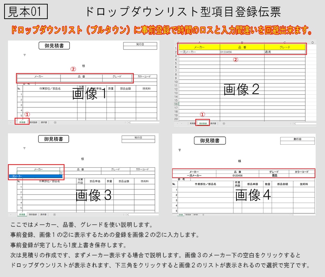Viewport: 325px width, 277px height.
Task: Click the 見本01 label box
Action: click(26, 11)
